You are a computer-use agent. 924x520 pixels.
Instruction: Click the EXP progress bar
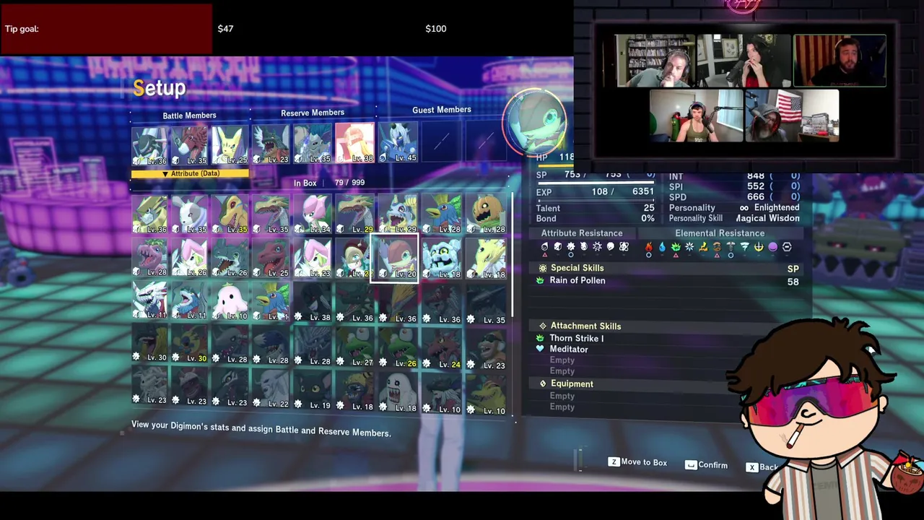(x=596, y=199)
